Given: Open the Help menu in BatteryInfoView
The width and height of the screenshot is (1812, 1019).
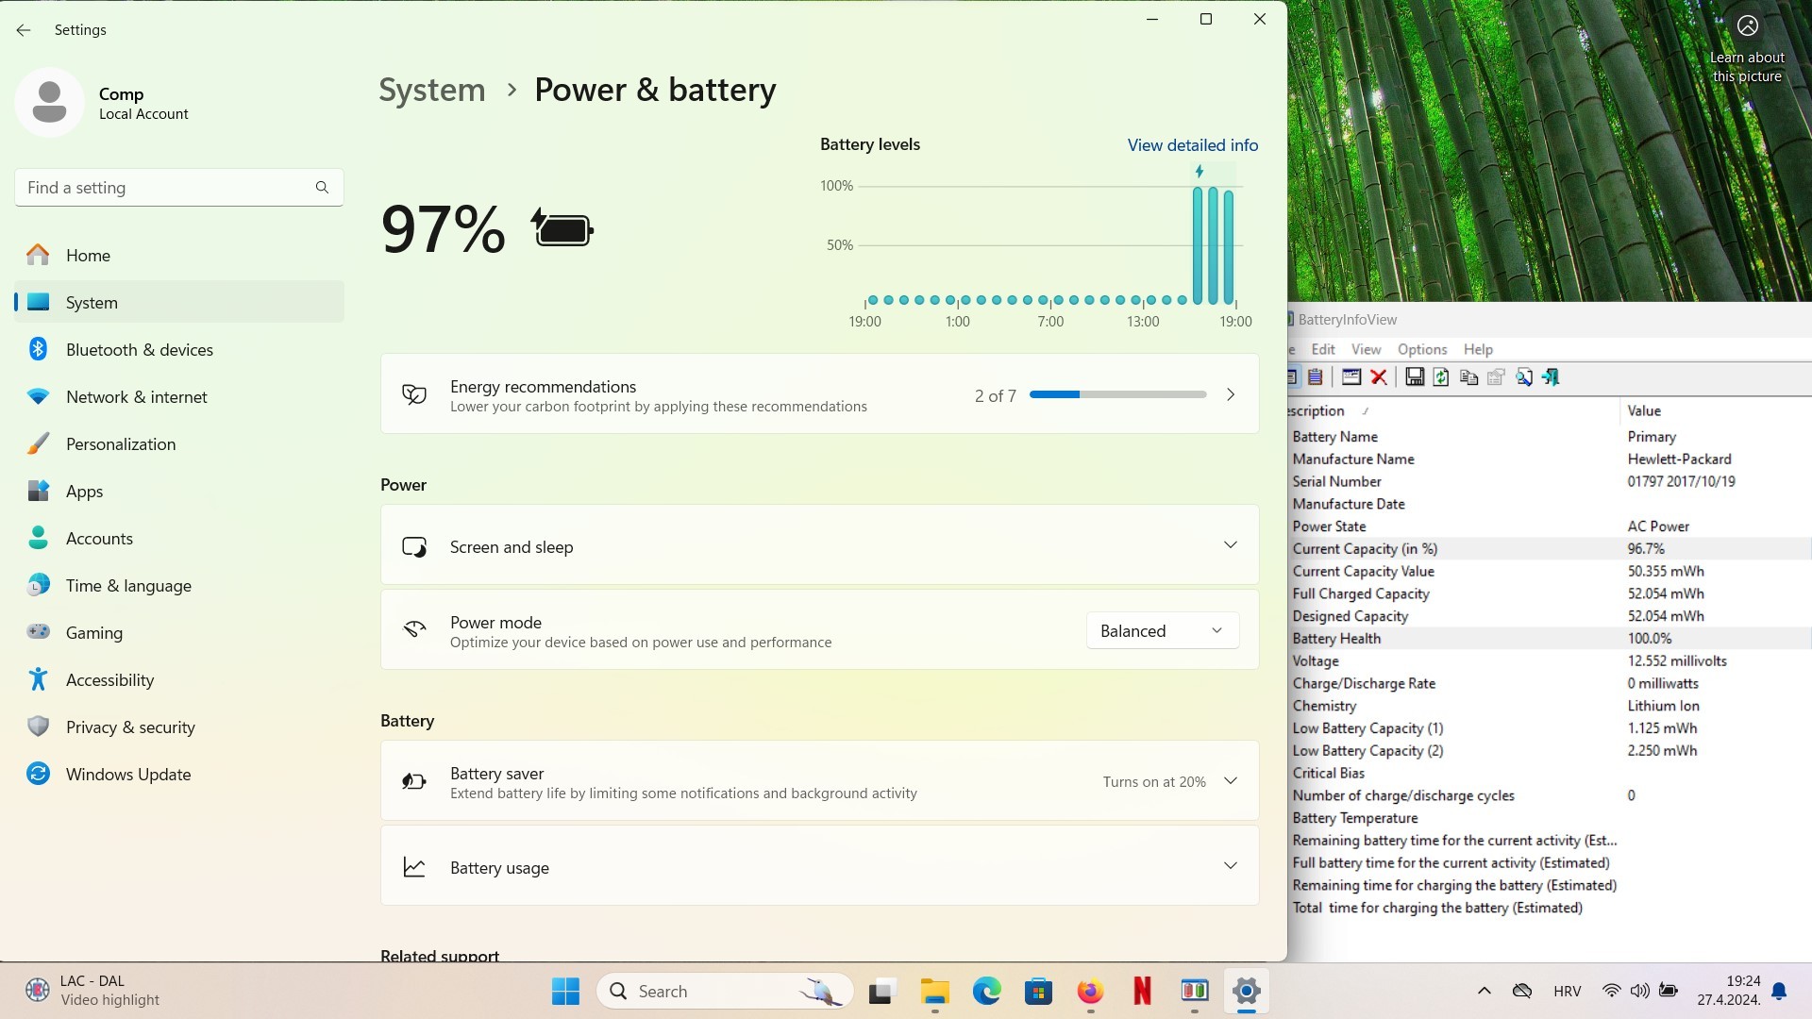Looking at the screenshot, I should (1478, 349).
